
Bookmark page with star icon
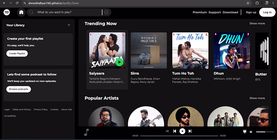(x=248, y=3)
